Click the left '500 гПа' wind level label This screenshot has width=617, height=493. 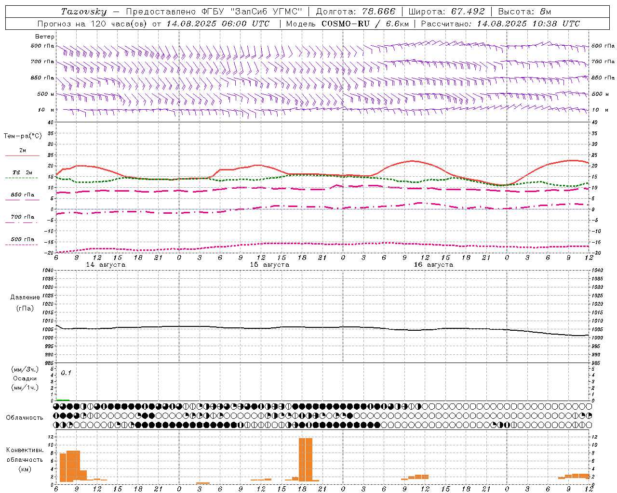click(x=42, y=46)
